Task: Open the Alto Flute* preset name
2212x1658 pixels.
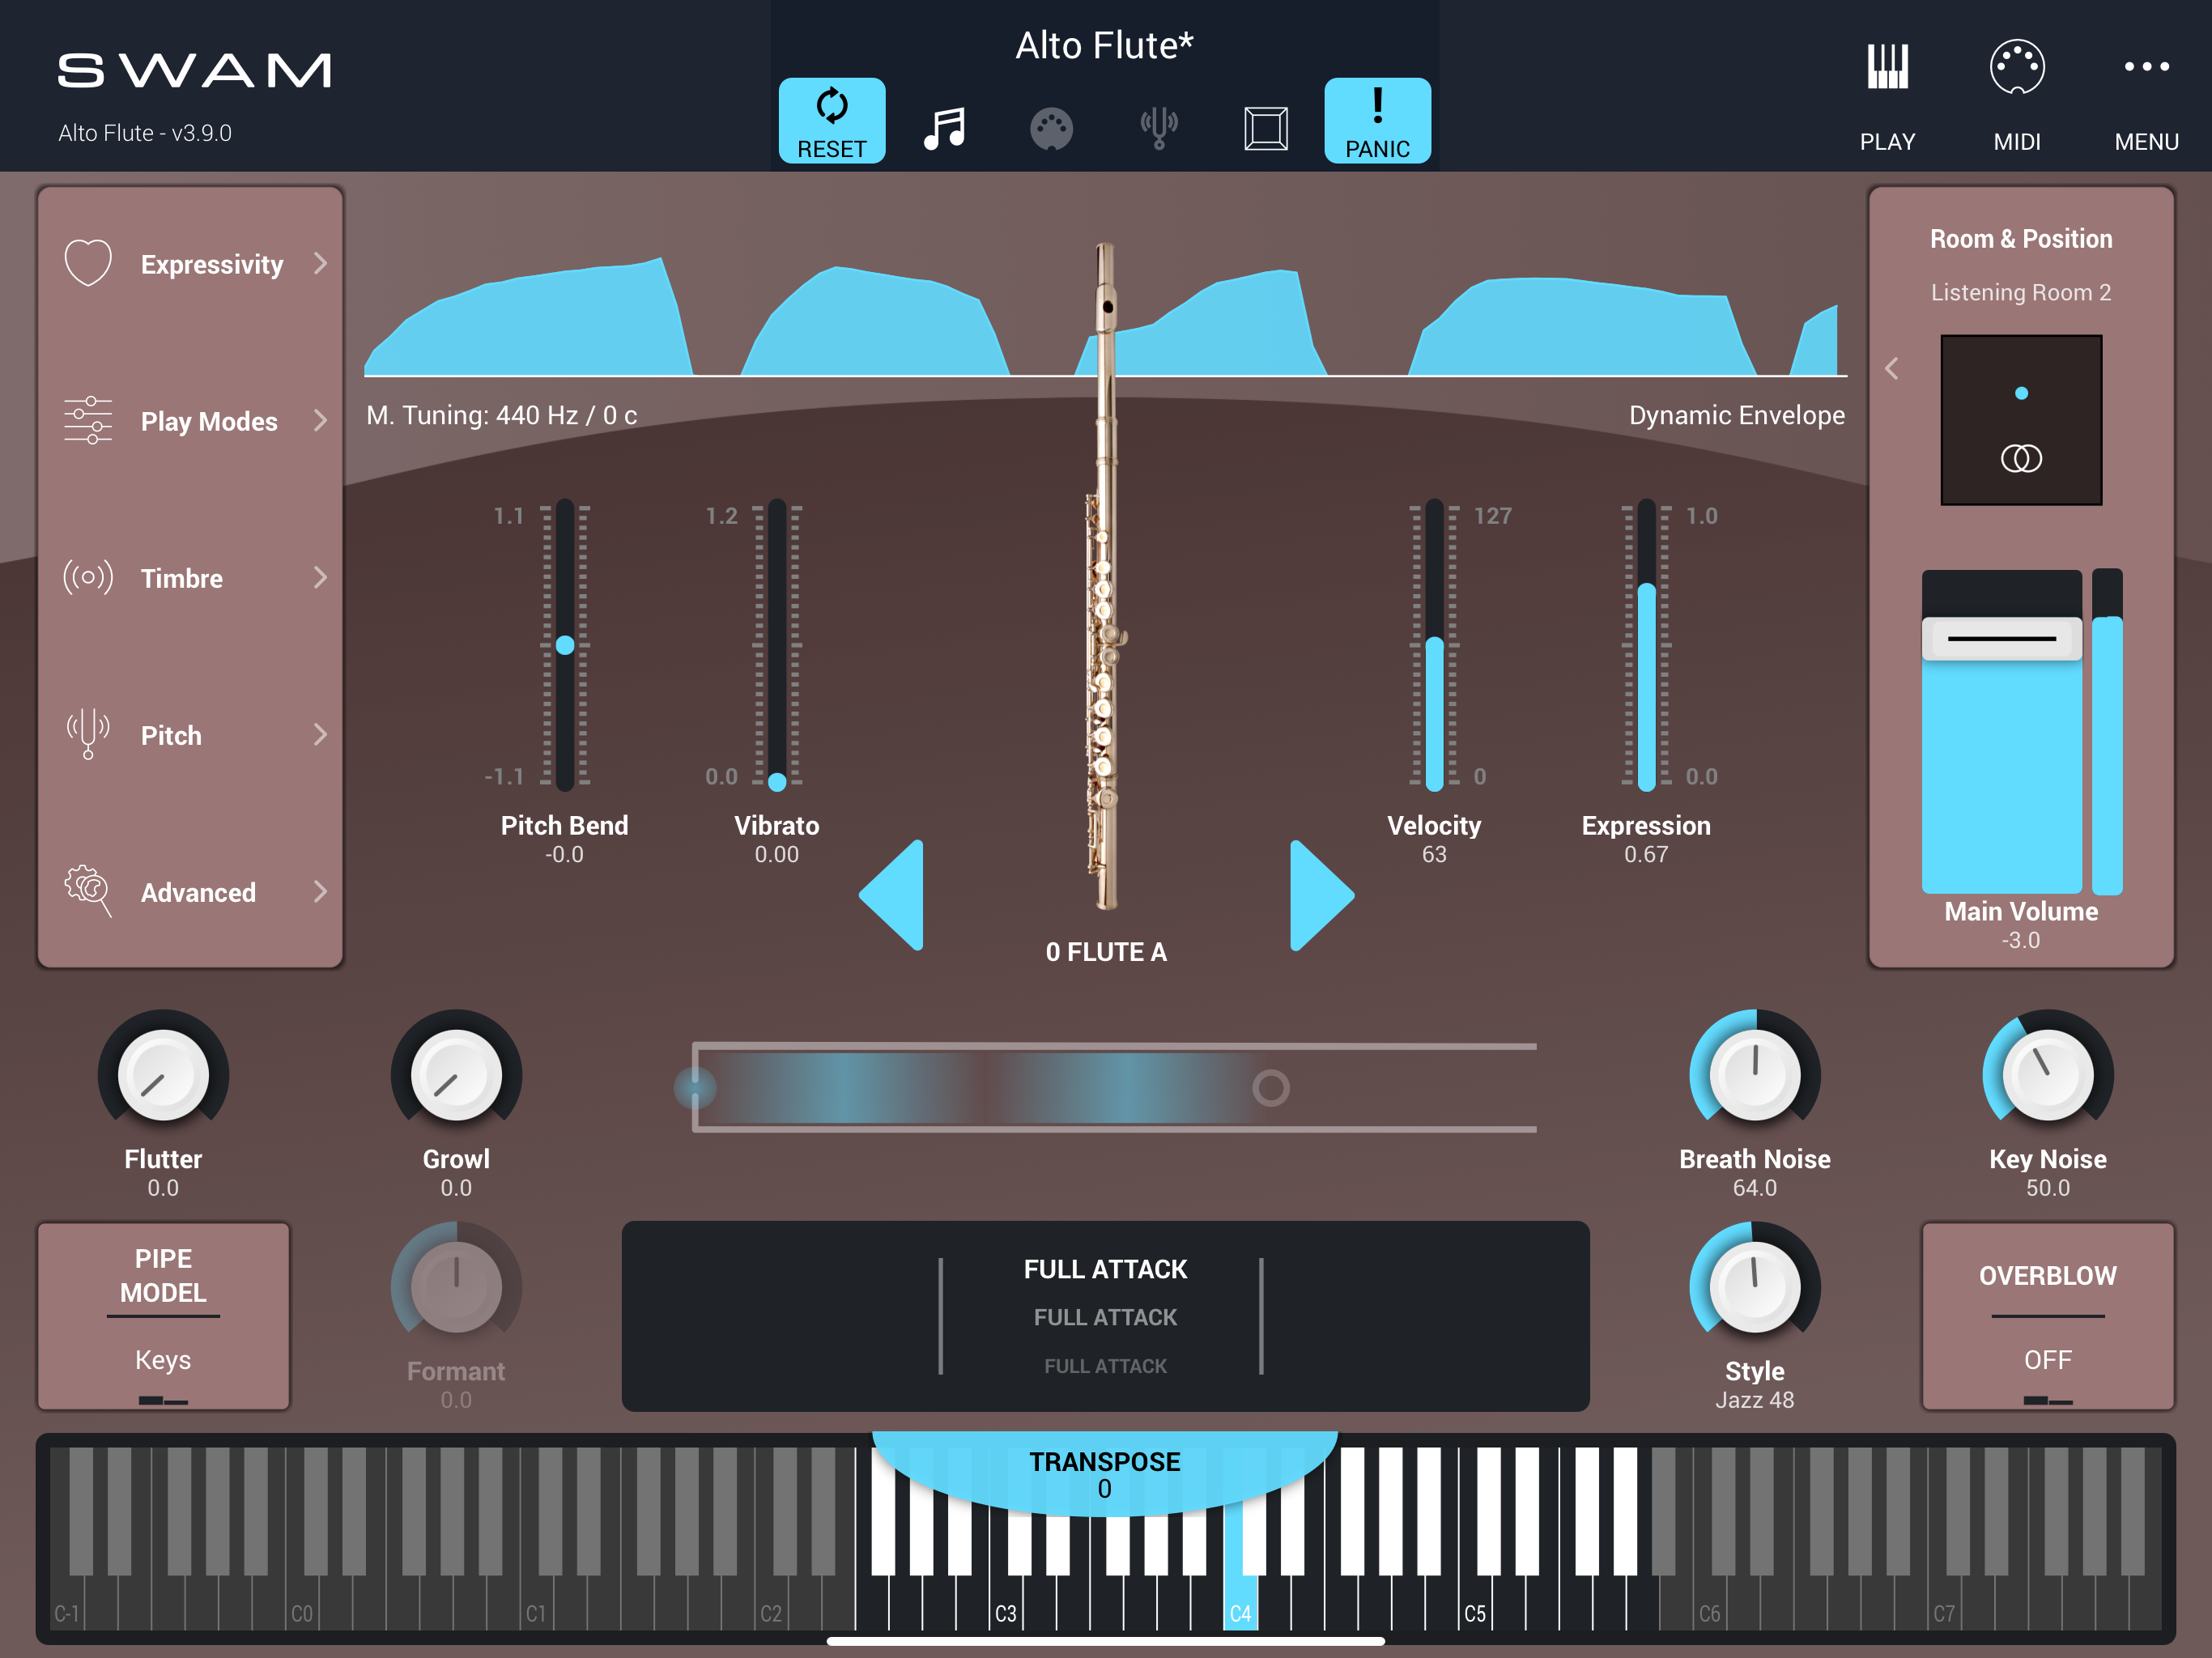Action: click(x=1104, y=45)
